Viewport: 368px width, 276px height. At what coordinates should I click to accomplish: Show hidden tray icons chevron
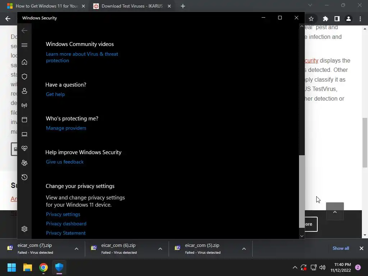click(295, 267)
